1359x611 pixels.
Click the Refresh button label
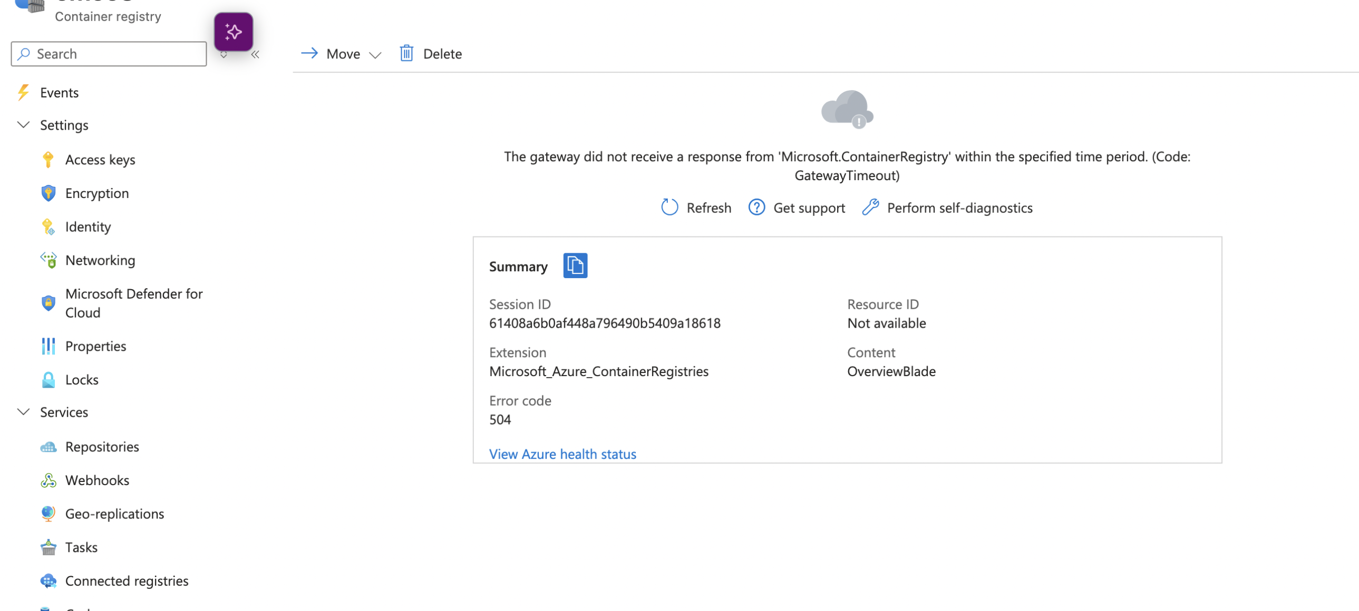click(708, 208)
